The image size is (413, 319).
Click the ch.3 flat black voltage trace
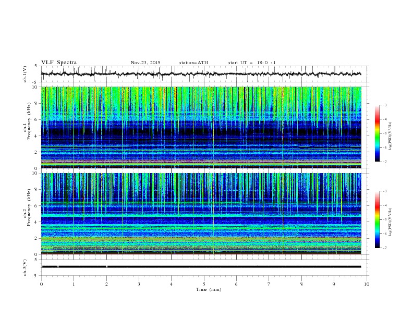[201, 267]
